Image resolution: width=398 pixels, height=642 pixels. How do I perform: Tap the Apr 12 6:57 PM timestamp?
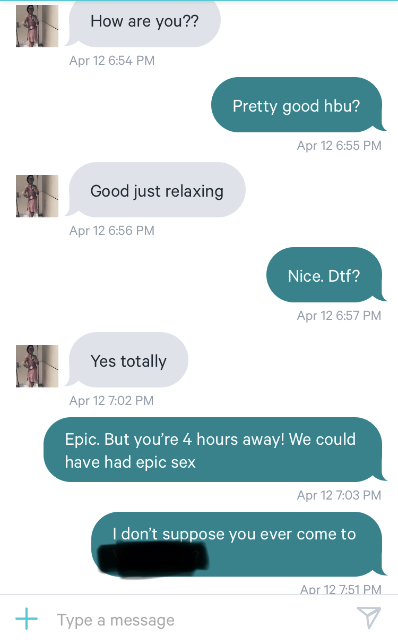pos(339,316)
